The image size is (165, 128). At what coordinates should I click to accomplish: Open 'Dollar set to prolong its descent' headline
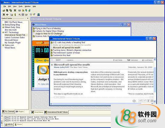click(x=72, y=45)
